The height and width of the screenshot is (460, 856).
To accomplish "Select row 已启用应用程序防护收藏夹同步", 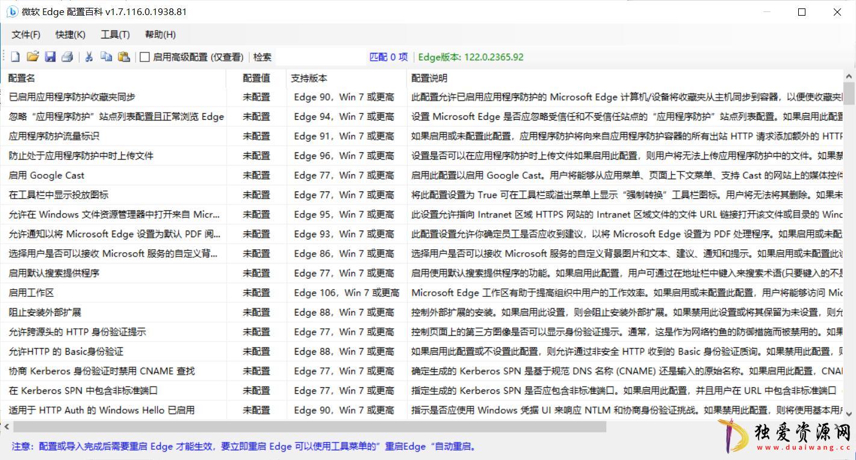I will pos(423,97).
